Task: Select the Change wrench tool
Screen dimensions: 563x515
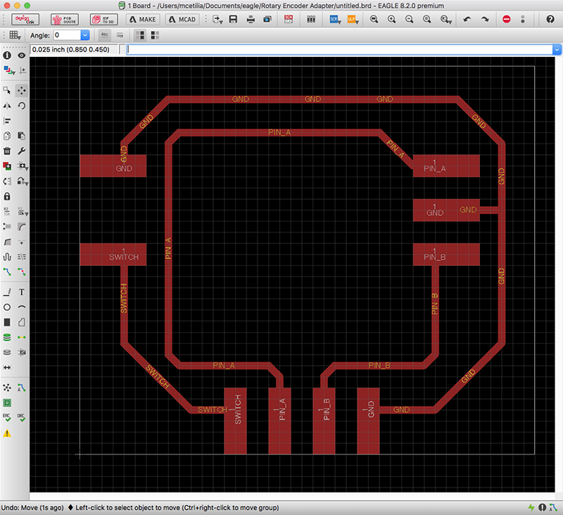Action: tap(22, 151)
